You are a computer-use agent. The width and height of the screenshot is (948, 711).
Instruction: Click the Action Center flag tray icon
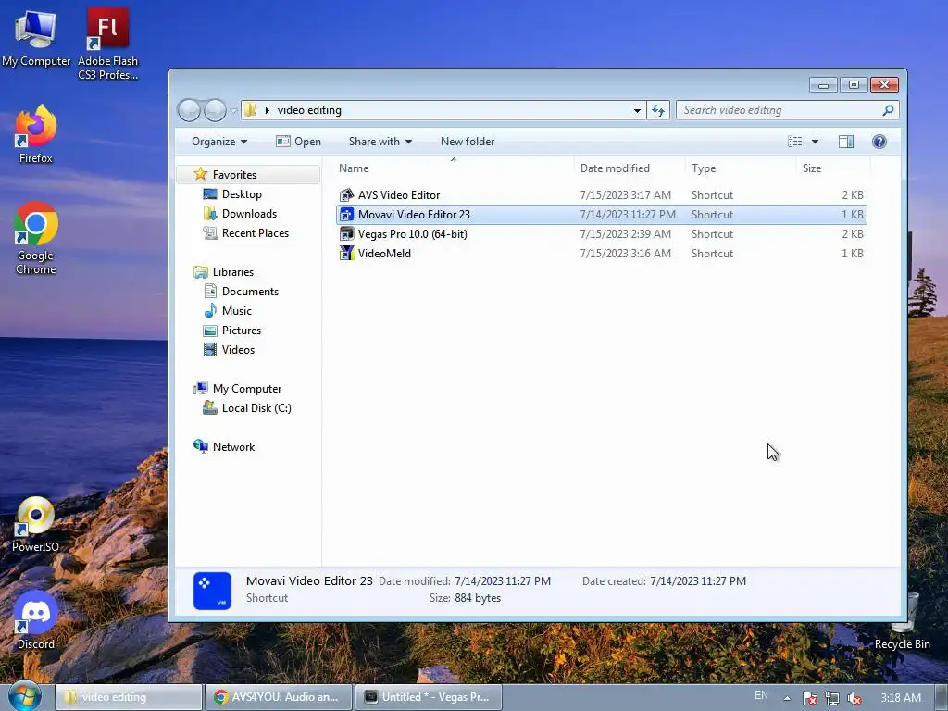(809, 698)
